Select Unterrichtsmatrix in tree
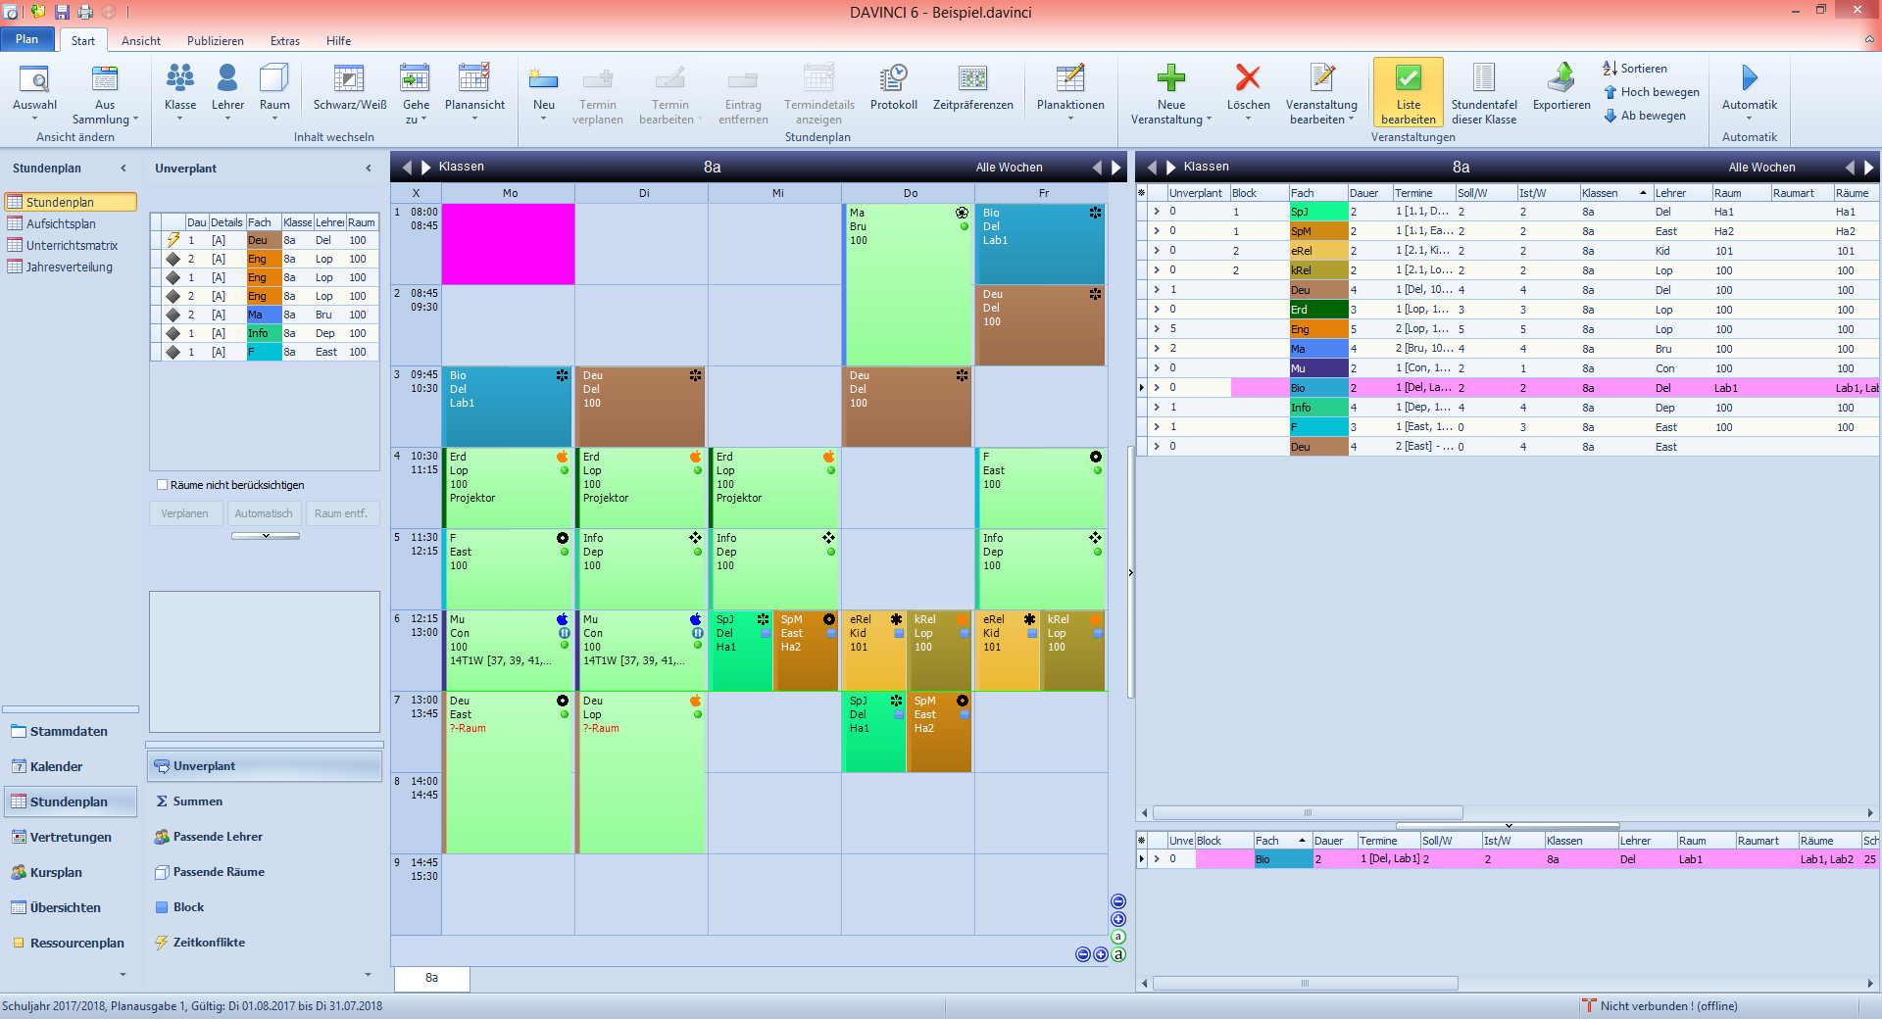1882x1019 pixels. click(72, 245)
